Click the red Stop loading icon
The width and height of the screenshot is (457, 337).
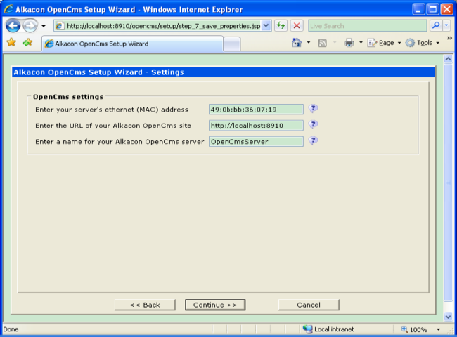[x=297, y=25]
